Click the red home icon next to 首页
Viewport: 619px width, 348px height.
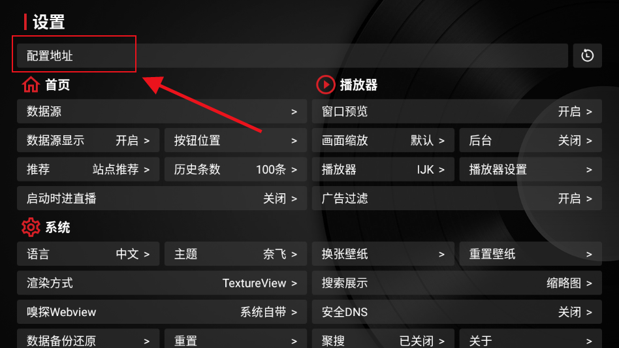pos(31,84)
